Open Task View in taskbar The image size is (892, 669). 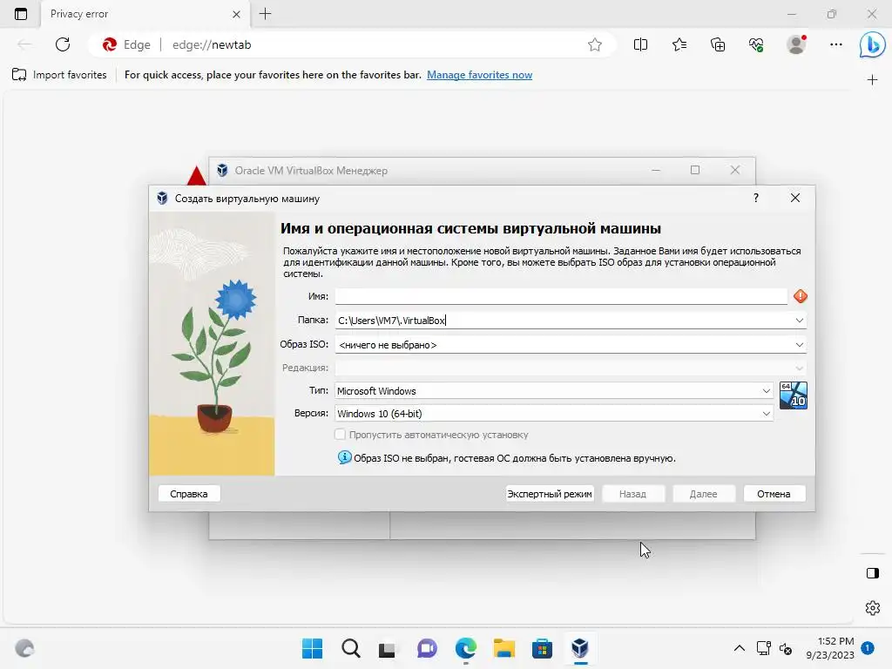(388, 649)
